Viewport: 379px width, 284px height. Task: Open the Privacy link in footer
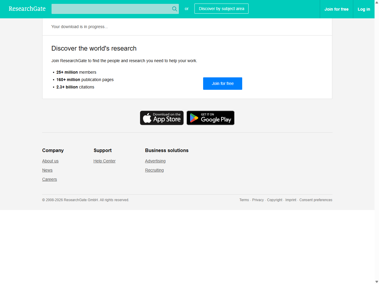tap(258, 200)
